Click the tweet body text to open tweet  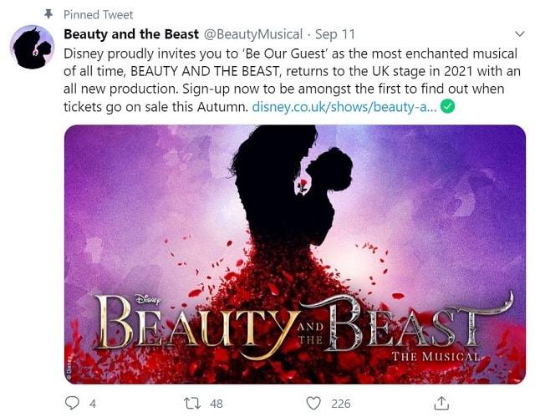(x=292, y=80)
